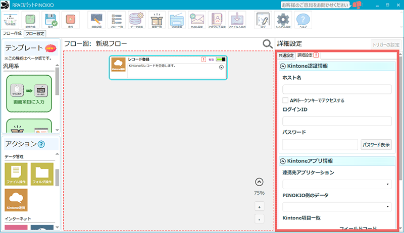Open the 連携先アプリケーション dropdown
This screenshot has width=404, height=233.
(x=337, y=184)
